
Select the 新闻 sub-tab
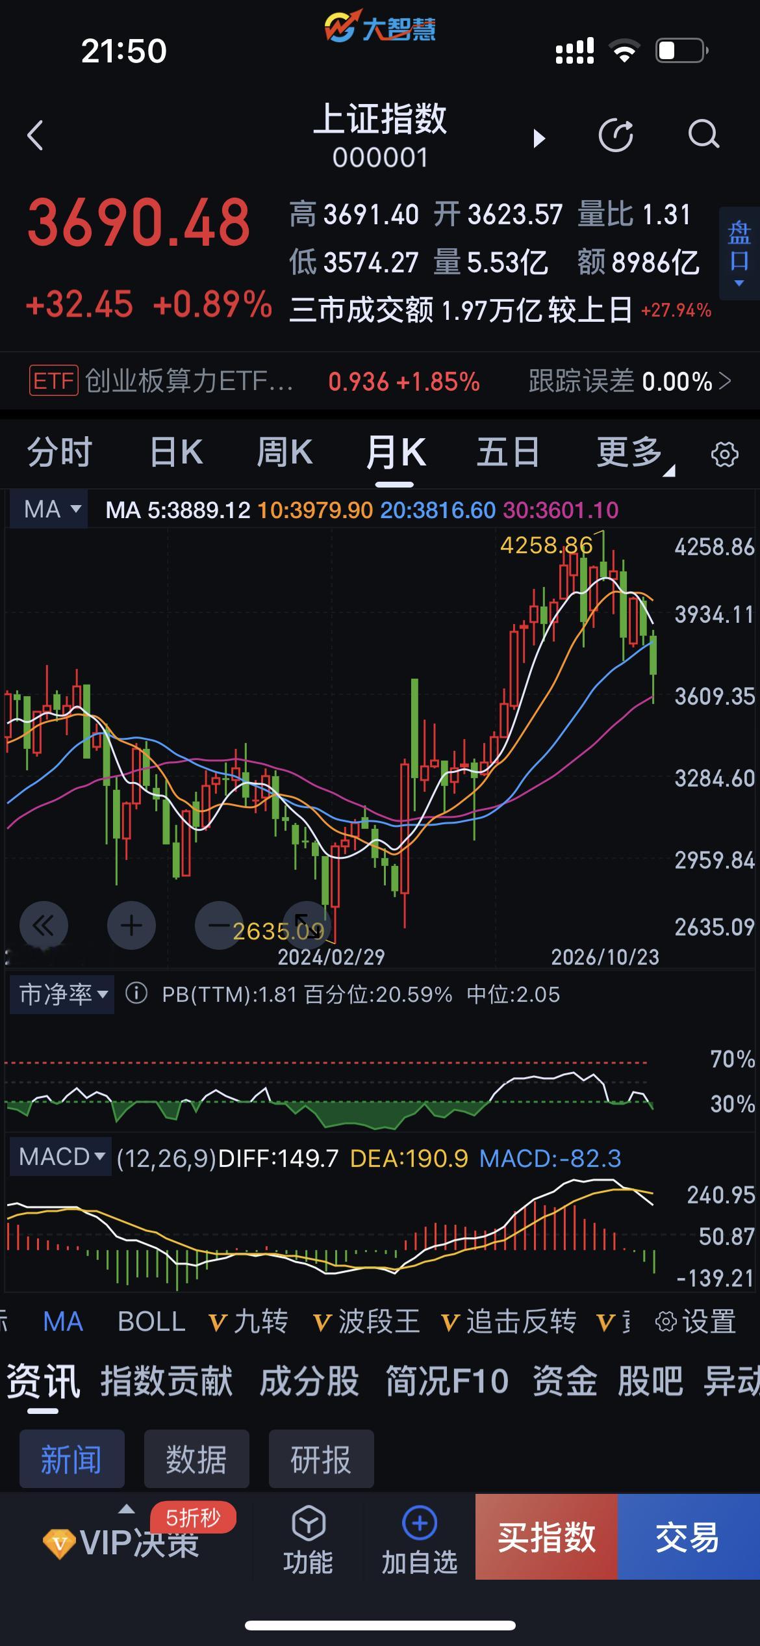pyautogui.click(x=71, y=1459)
